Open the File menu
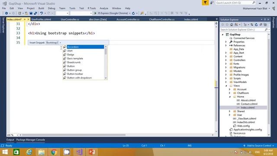Viewport: 277px width, 156px height. [x=4, y=8]
